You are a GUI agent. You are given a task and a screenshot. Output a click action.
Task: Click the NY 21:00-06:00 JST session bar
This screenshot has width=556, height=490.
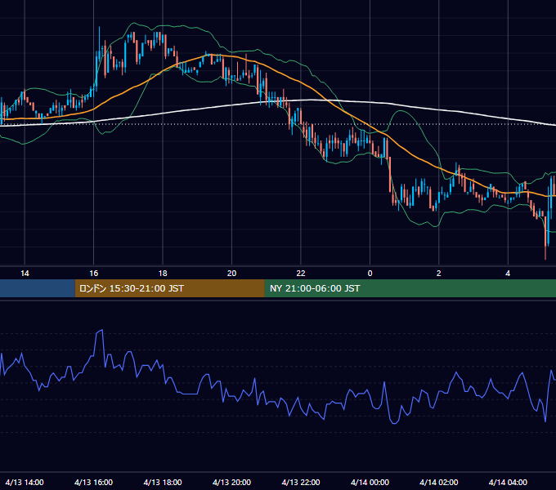pyautogui.click(x=410, y=288)
